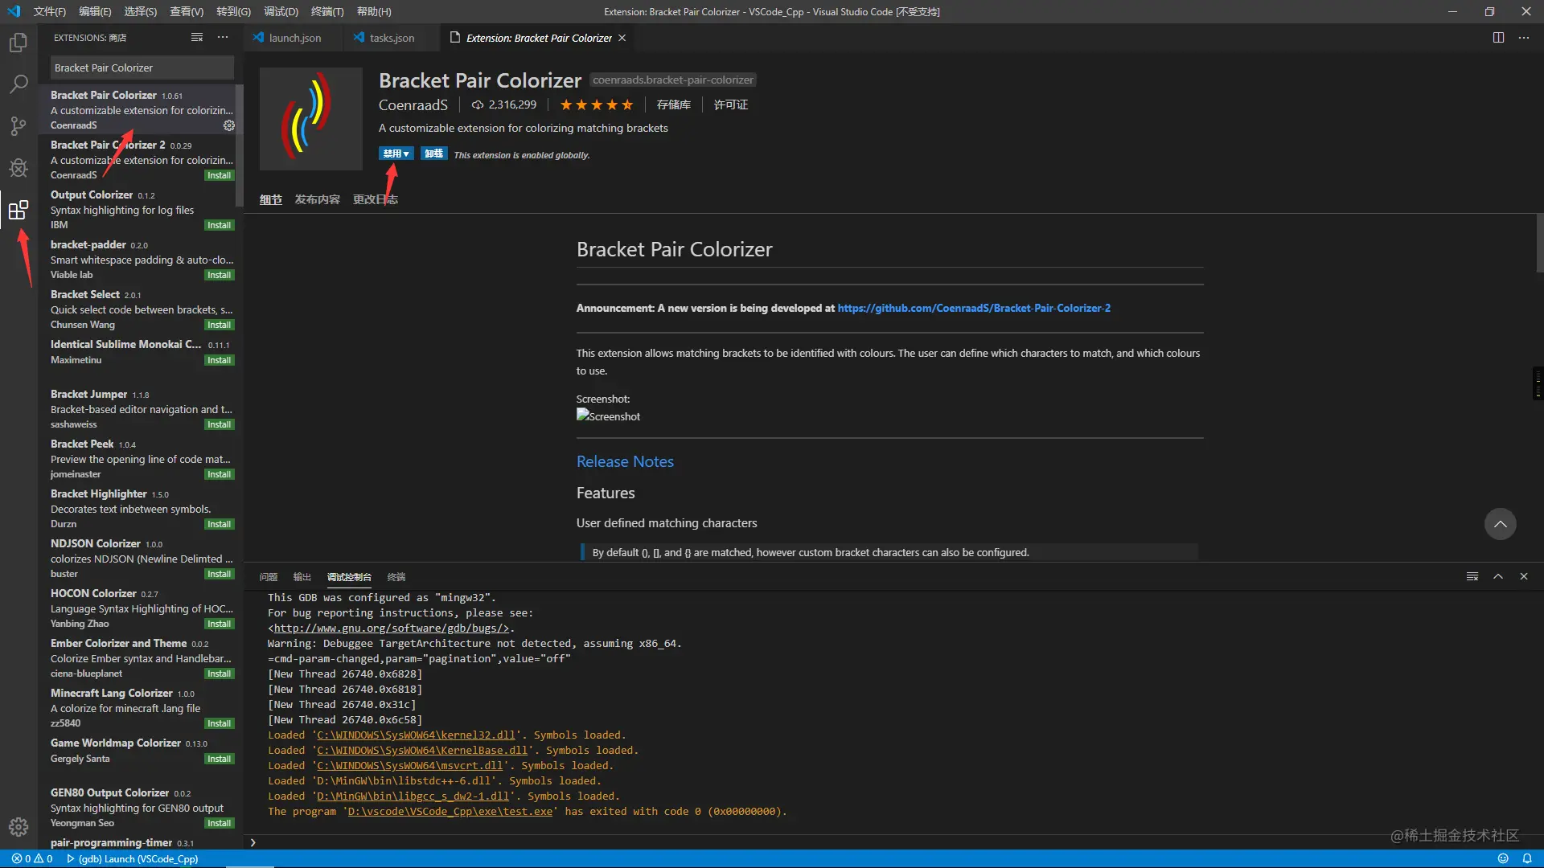Click the five-star rating
The image size is (1544, 868).
point(597,105)
